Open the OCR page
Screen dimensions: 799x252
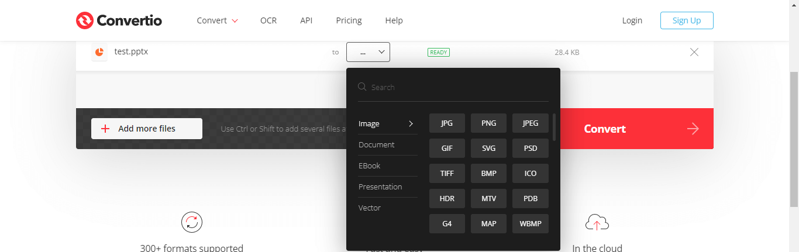point(268,20)
